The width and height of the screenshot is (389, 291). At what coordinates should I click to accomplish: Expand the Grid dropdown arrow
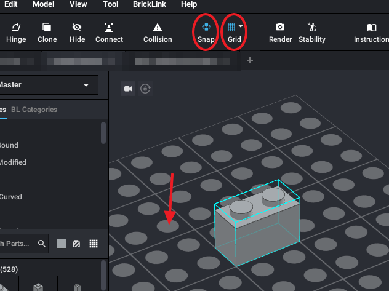241,26
